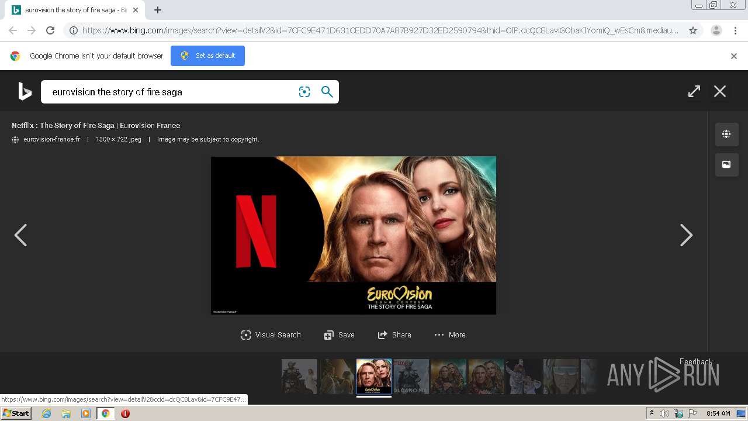This screenshot has width=748, height=421.
Task: Go back in Chrome
Action: 13,30
